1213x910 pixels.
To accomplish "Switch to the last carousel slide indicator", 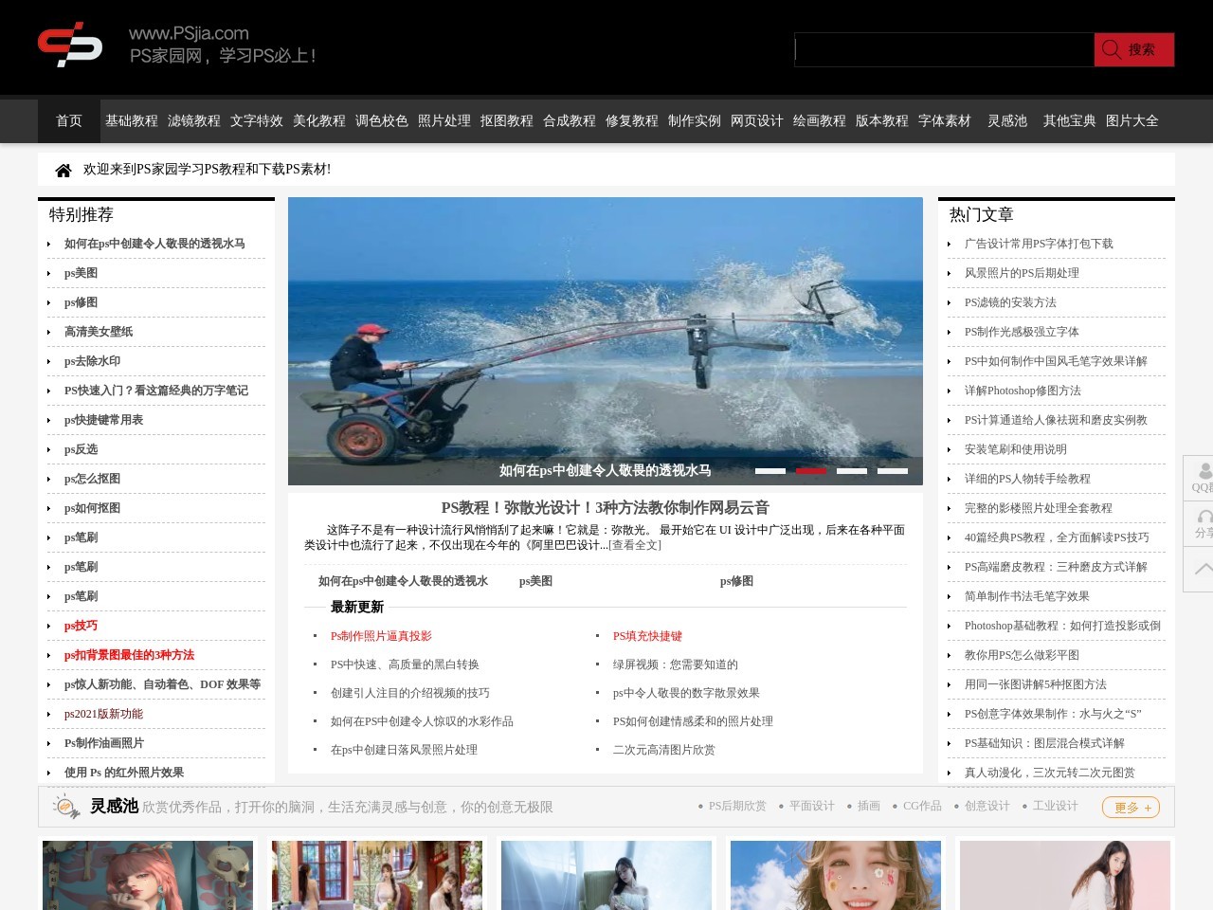I will coord(892,471).
